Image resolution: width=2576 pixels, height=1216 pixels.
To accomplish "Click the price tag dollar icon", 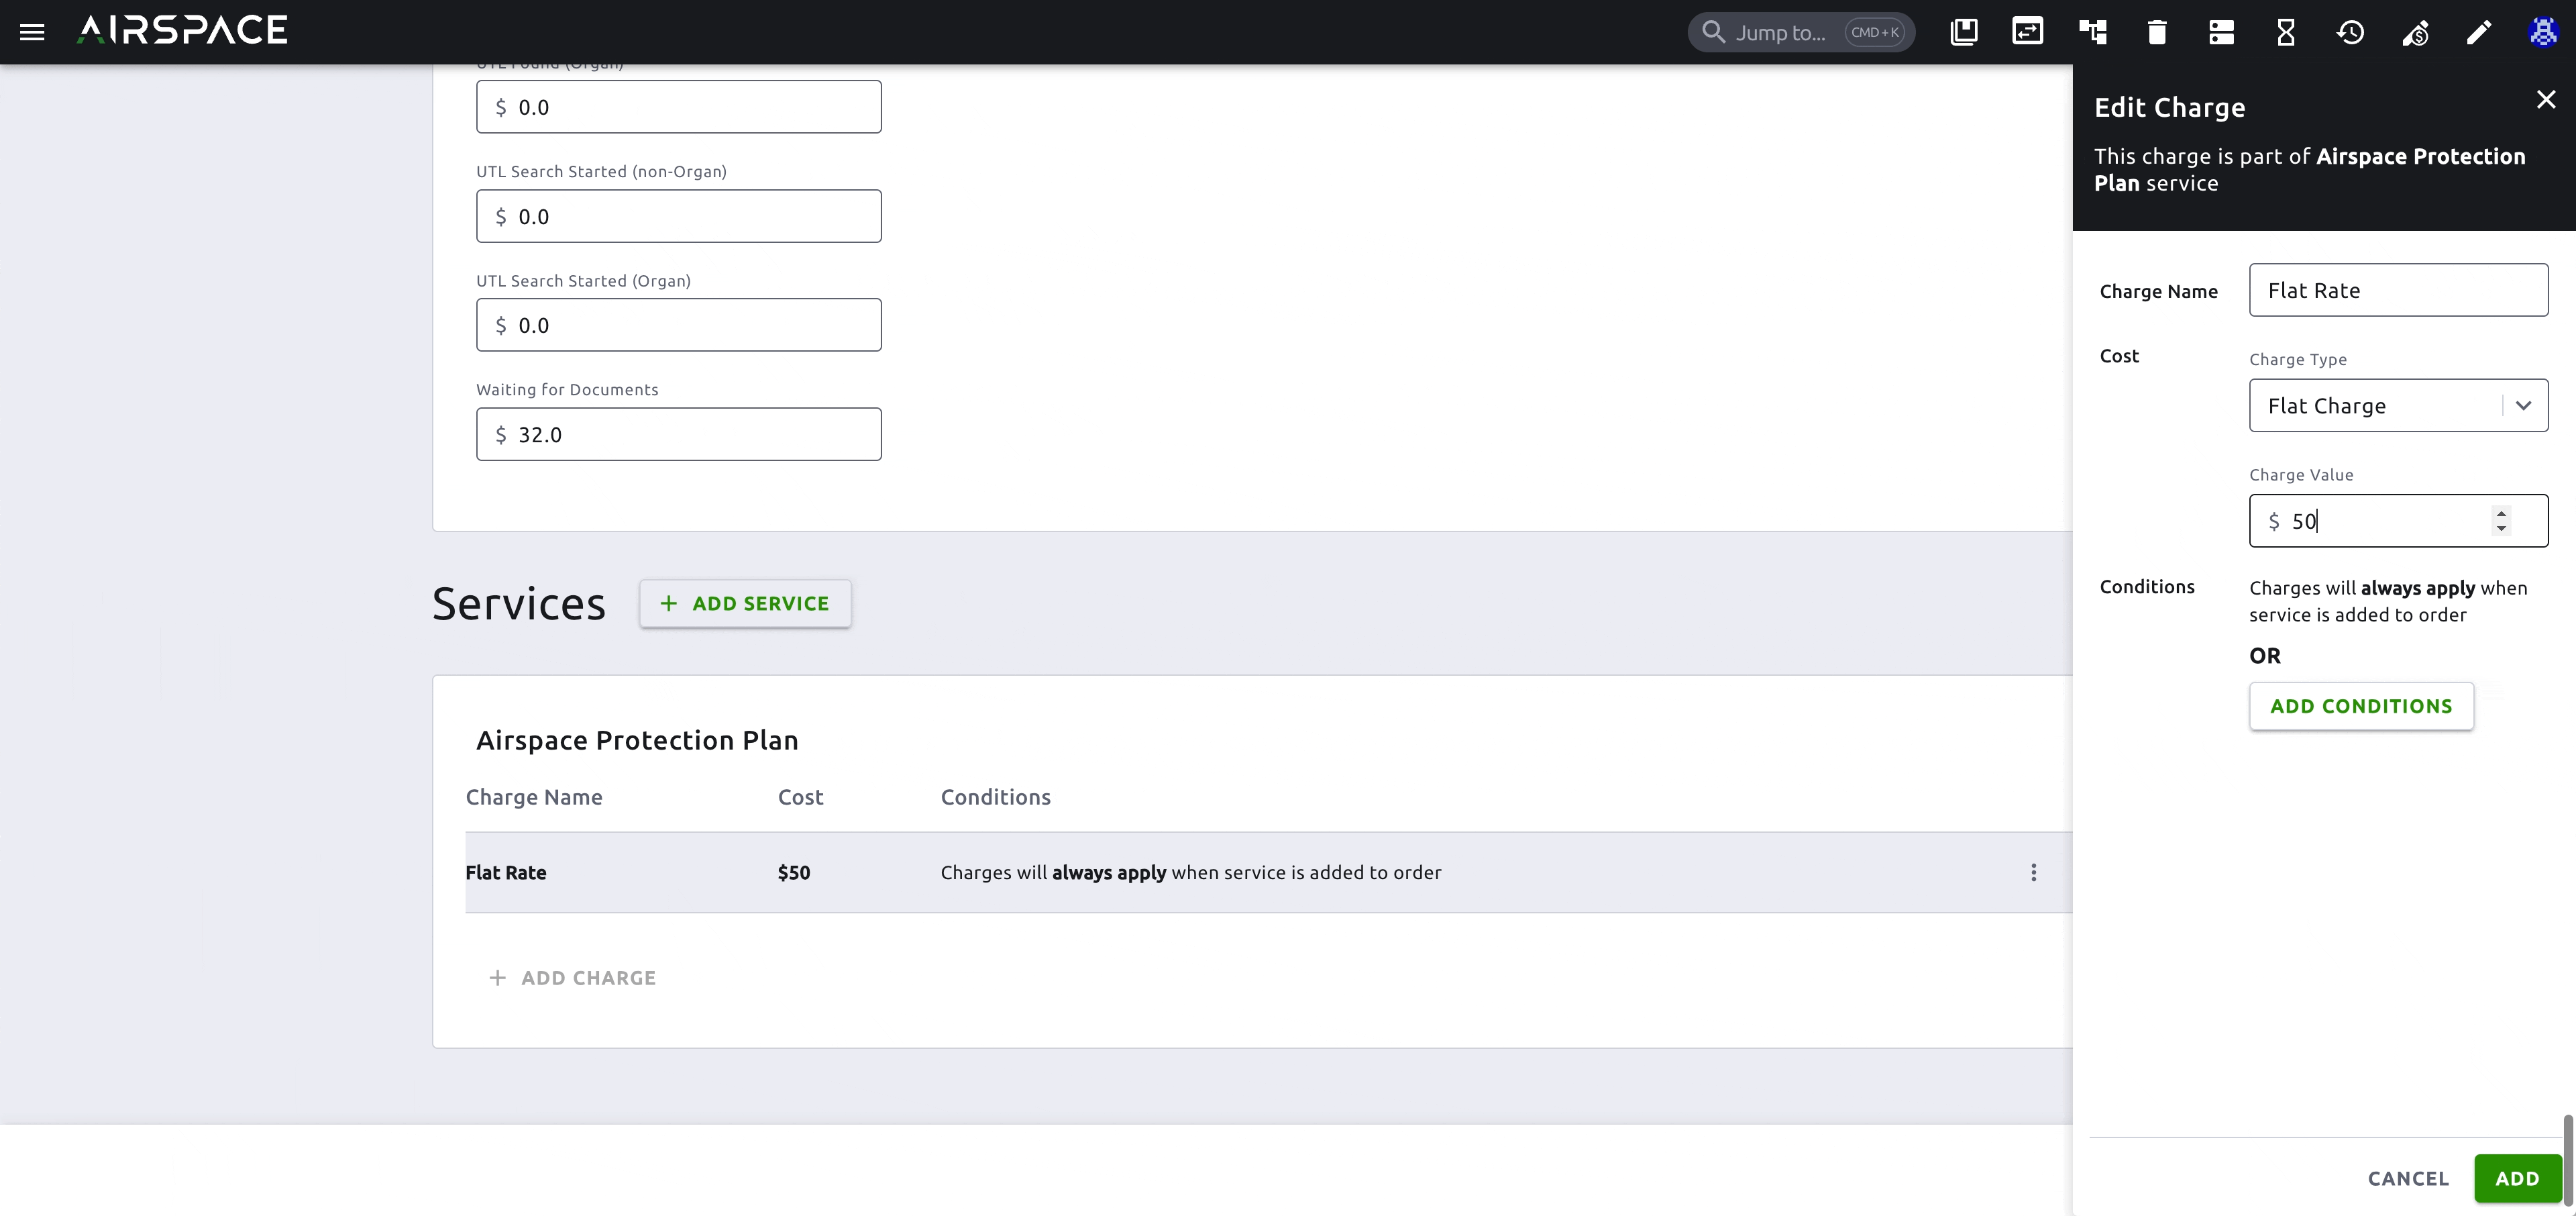I will (2415, 33).
